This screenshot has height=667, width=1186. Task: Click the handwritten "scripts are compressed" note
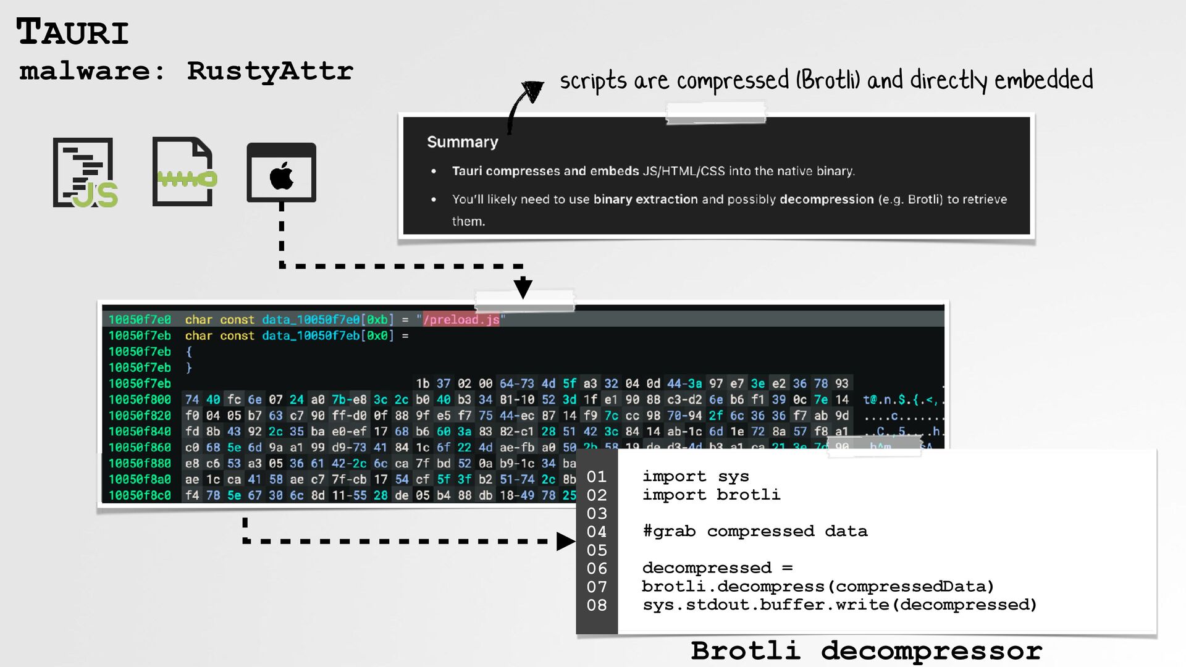click(826, 81)
